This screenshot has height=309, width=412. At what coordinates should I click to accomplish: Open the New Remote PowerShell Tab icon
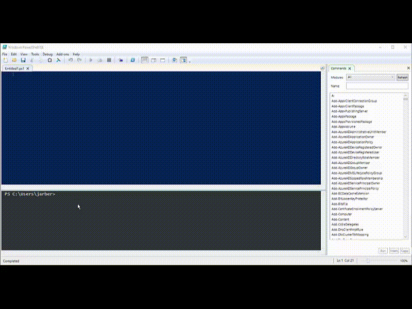(x=121, y=60)
